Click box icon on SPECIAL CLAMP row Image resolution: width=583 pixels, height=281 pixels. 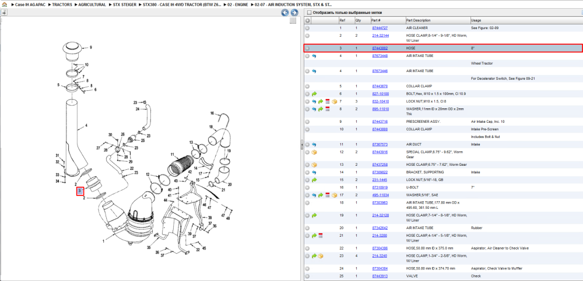click(314, 152)
